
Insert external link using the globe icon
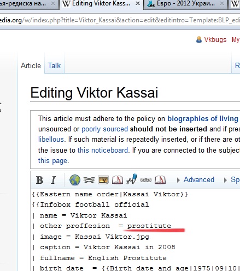[x=75, y=180]
